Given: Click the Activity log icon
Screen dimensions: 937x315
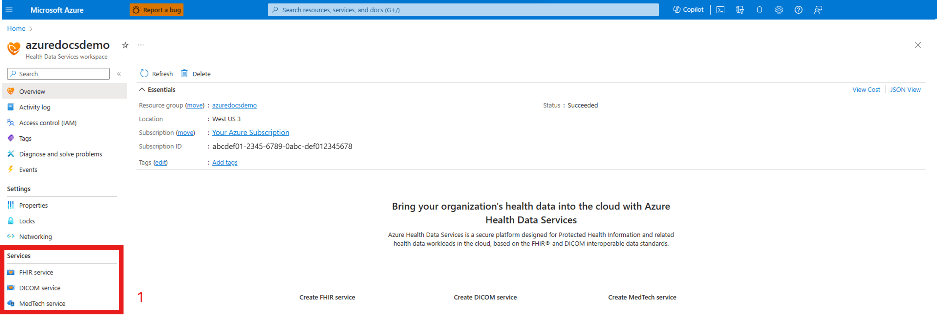Looking at the screenshot, I should (11, 107).
